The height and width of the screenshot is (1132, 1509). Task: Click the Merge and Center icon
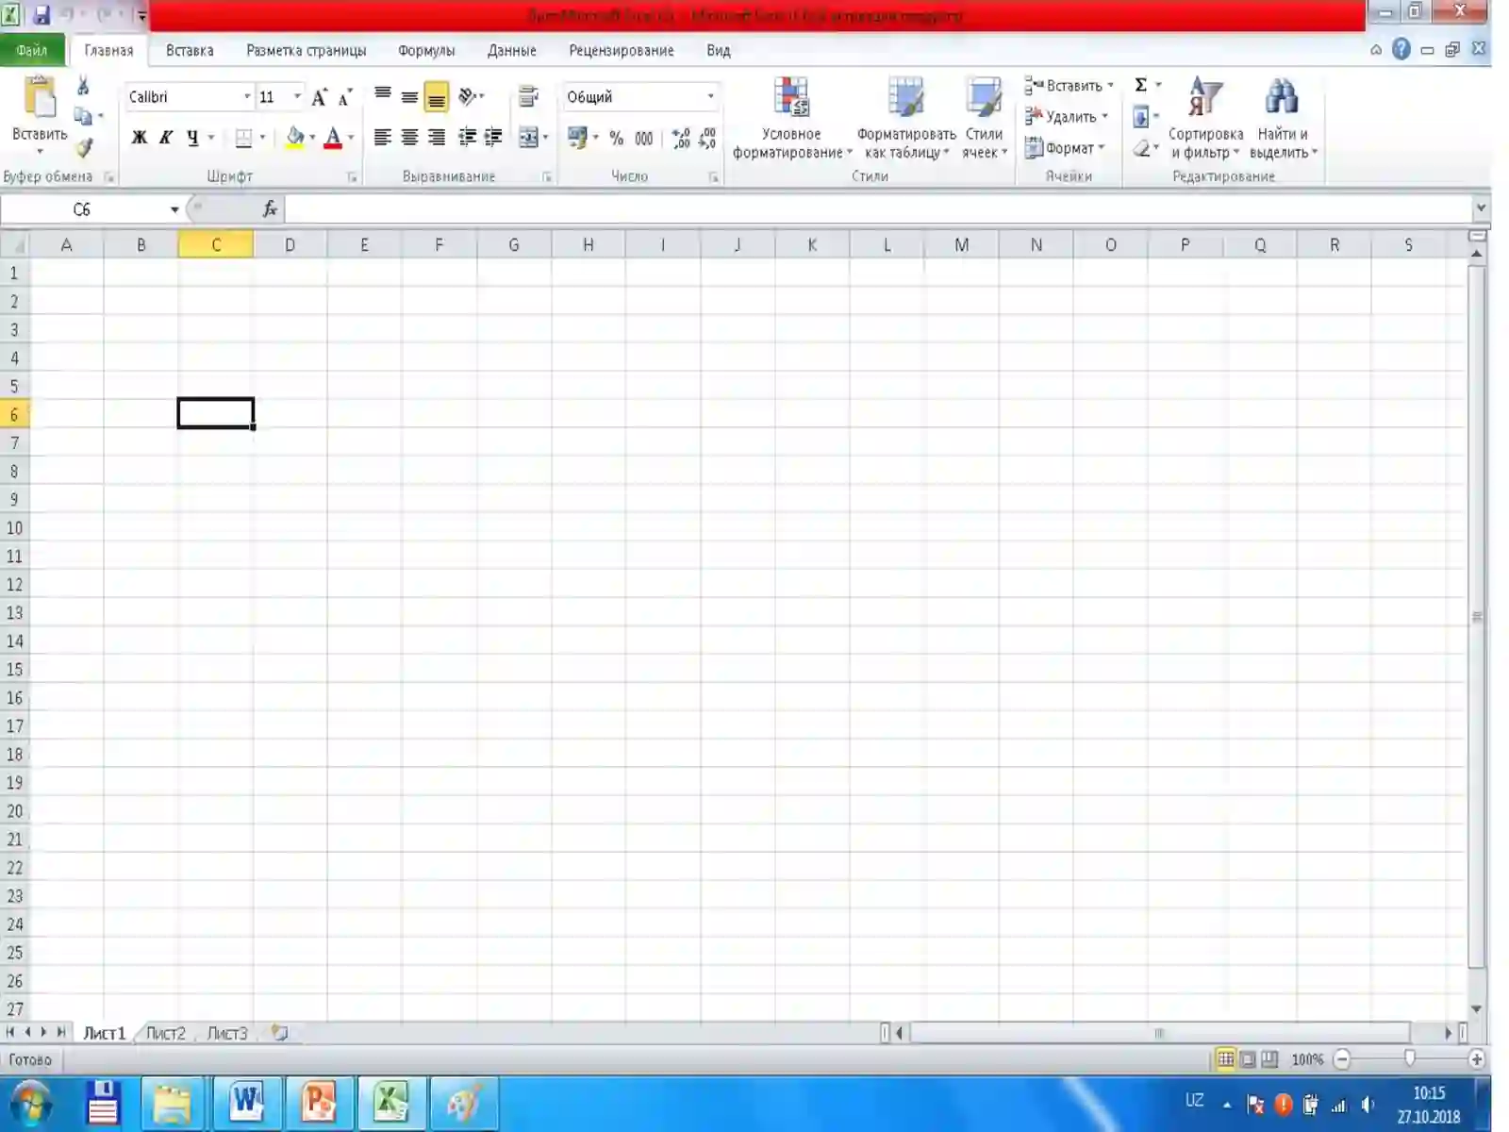(x=528, y=138)
